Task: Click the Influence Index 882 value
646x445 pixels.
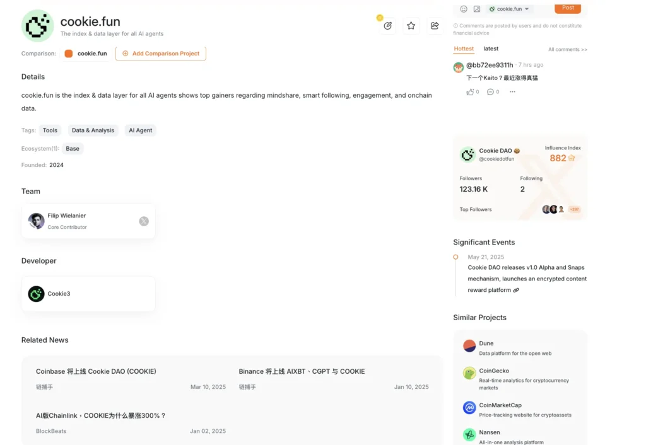Action: pyautogui.click(x=558, y=158)
